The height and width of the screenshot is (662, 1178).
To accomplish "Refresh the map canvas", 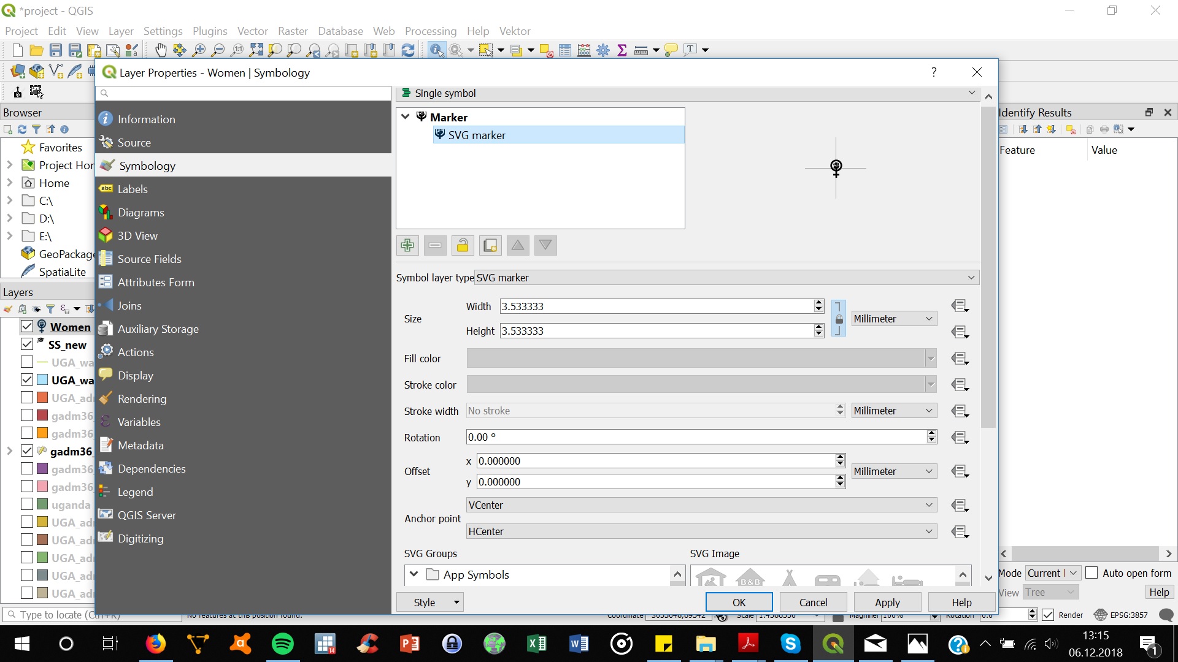I will [x=408, y=50].
